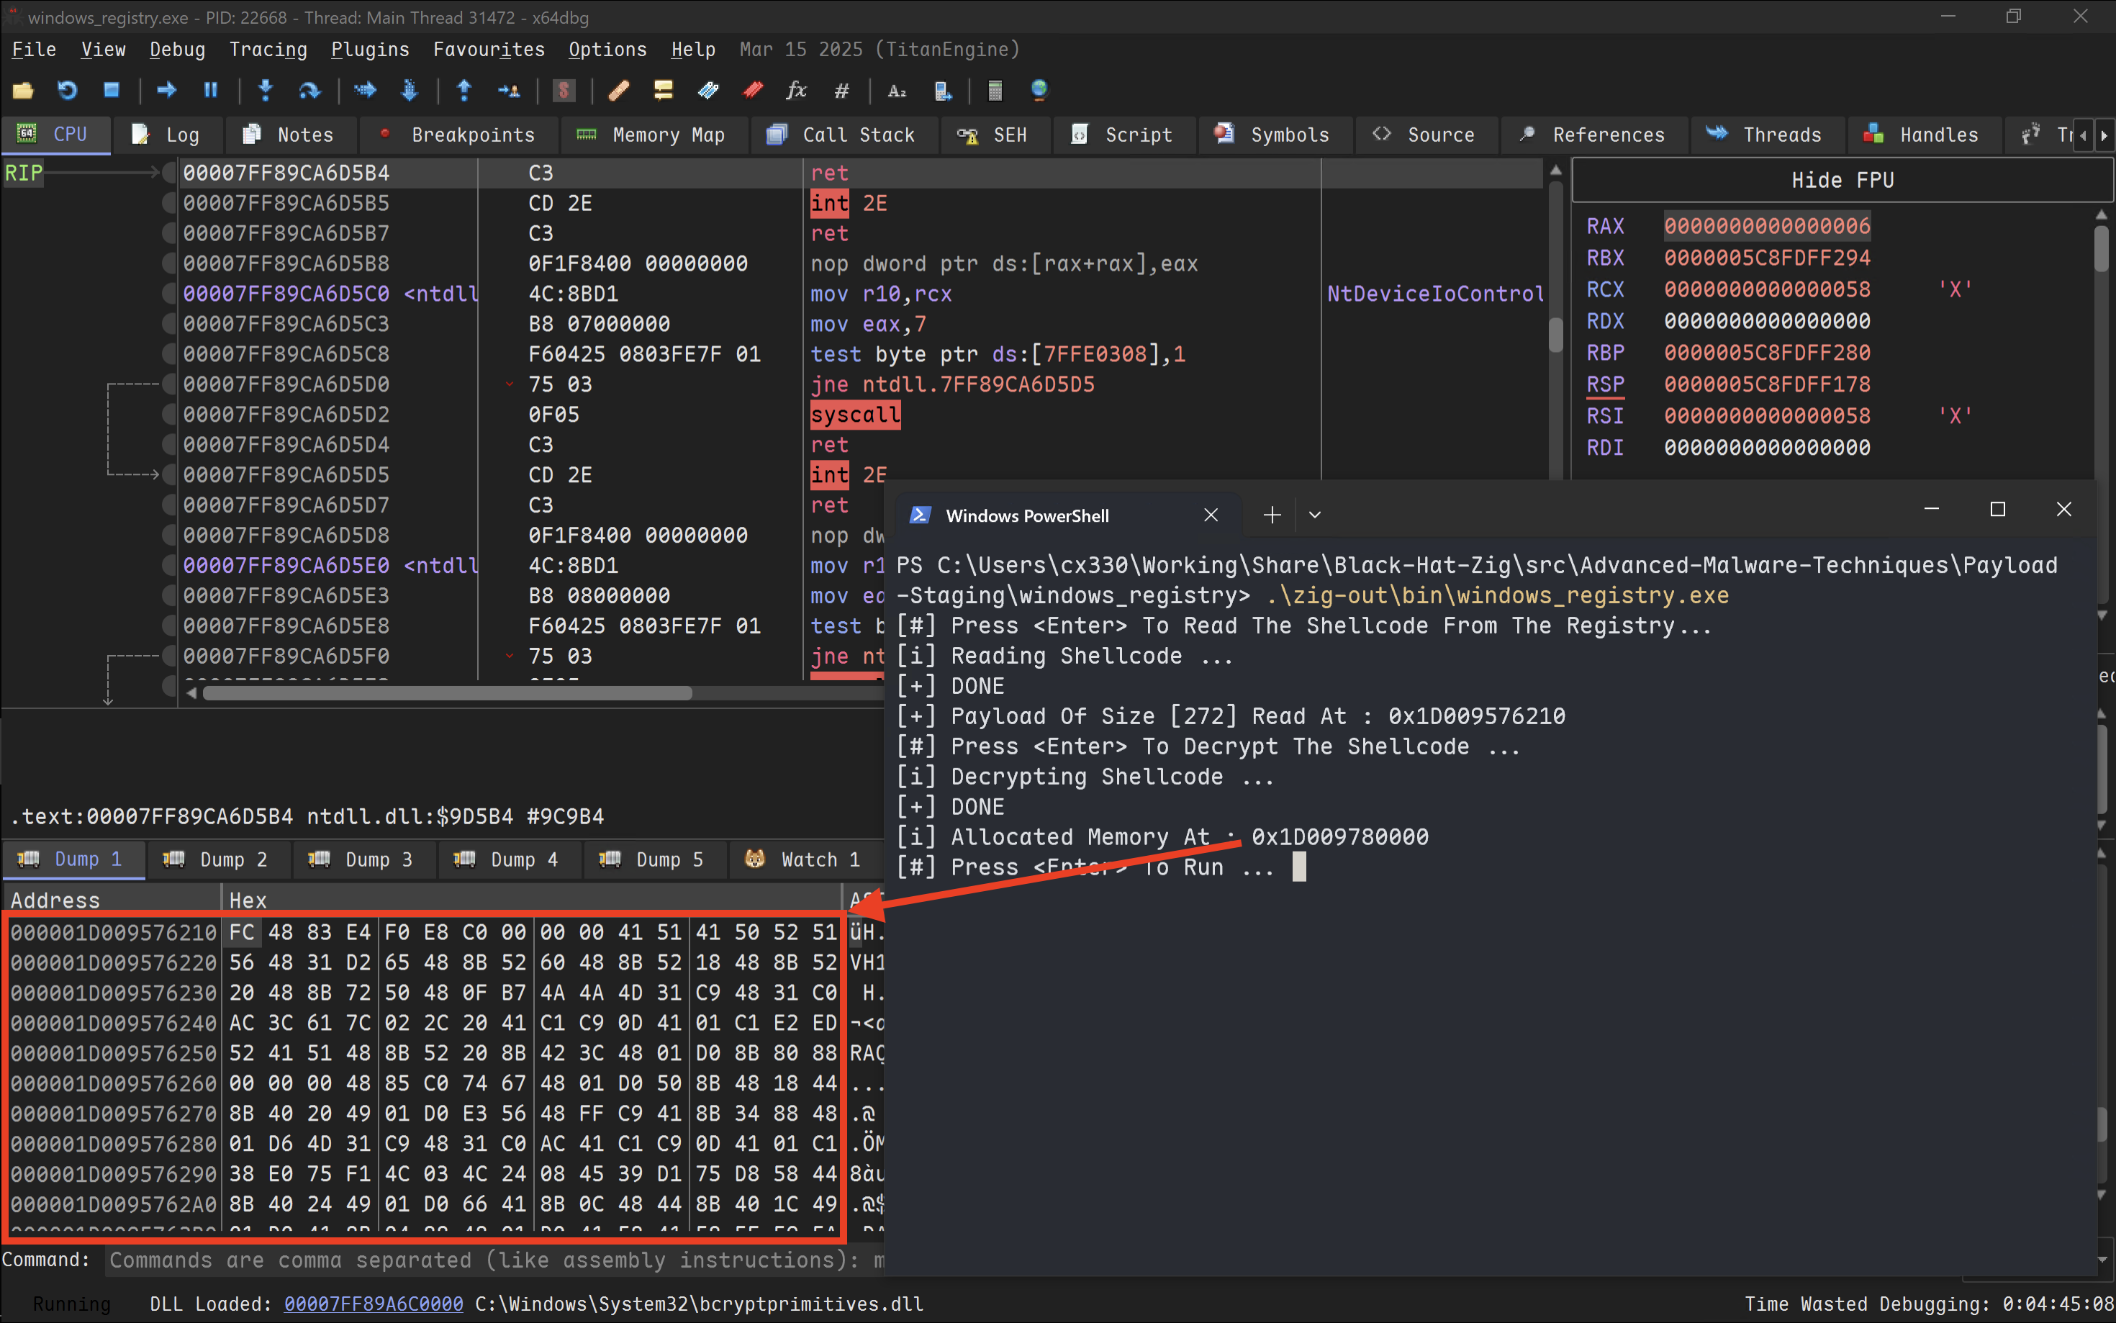
Task: Close the Windows PowerShell tab
Action: tap(1211, 515)
